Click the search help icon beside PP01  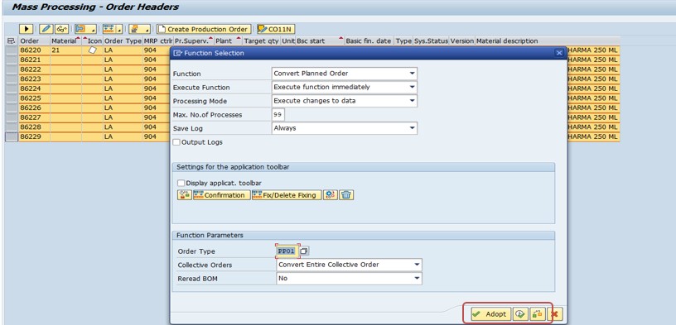point(304,251)
